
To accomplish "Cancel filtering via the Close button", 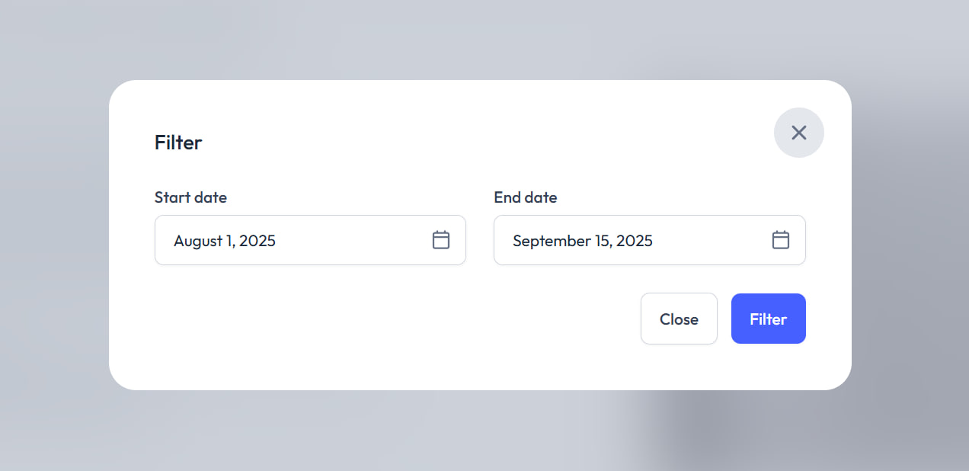I will point(679,319).
